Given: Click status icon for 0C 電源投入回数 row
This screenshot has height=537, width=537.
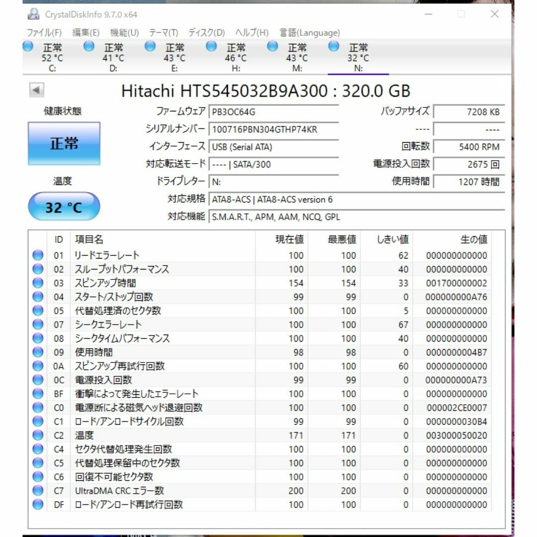Looking at the screenshot, I should 38,379.
